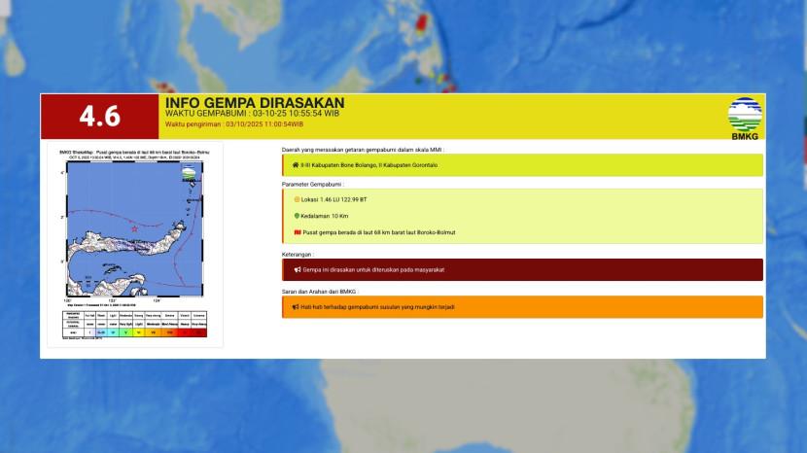The image size is (807, 453).
Task: Click the red epicenter star on the shakemap
Action: (x=133, y=226)
